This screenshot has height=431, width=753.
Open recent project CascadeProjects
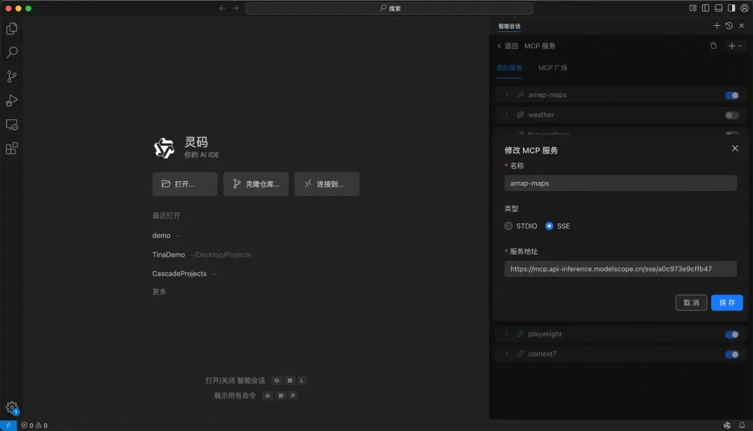(179, 273)
